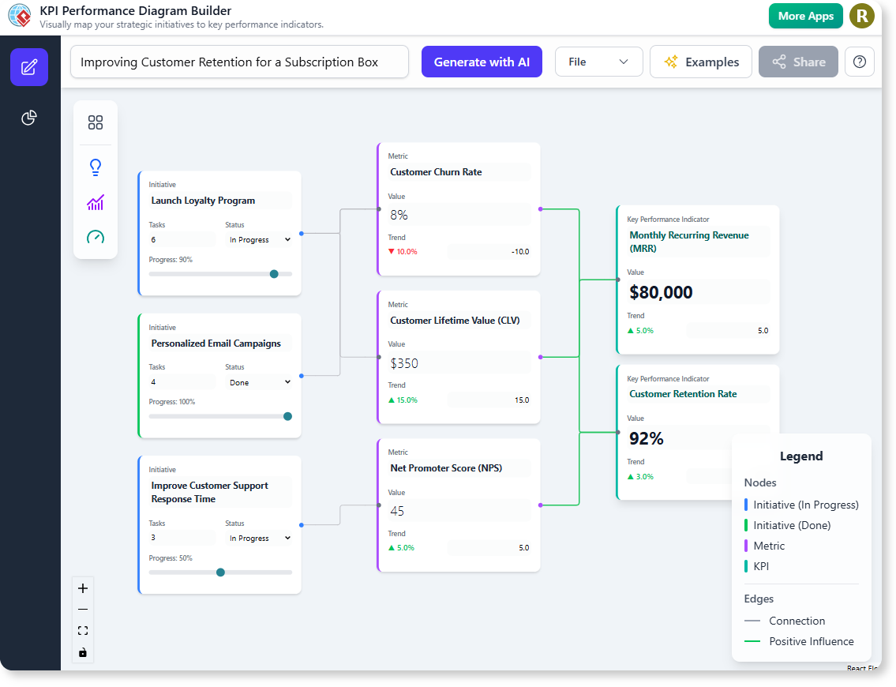Toggle the canvas interactivity lock

(83, 652)
